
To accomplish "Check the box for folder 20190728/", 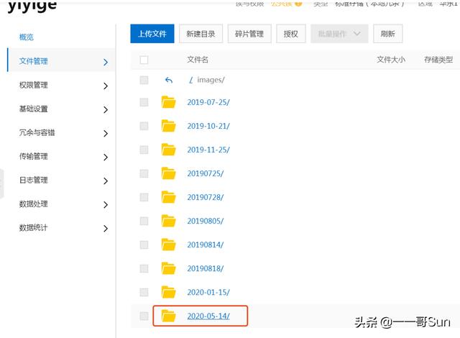I will 144,198.
